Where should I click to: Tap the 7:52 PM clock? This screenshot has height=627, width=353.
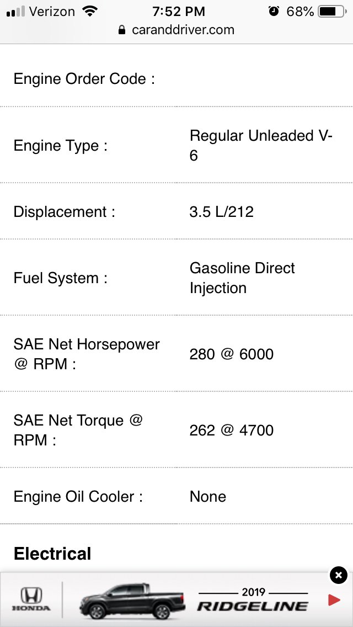point(179,12)
